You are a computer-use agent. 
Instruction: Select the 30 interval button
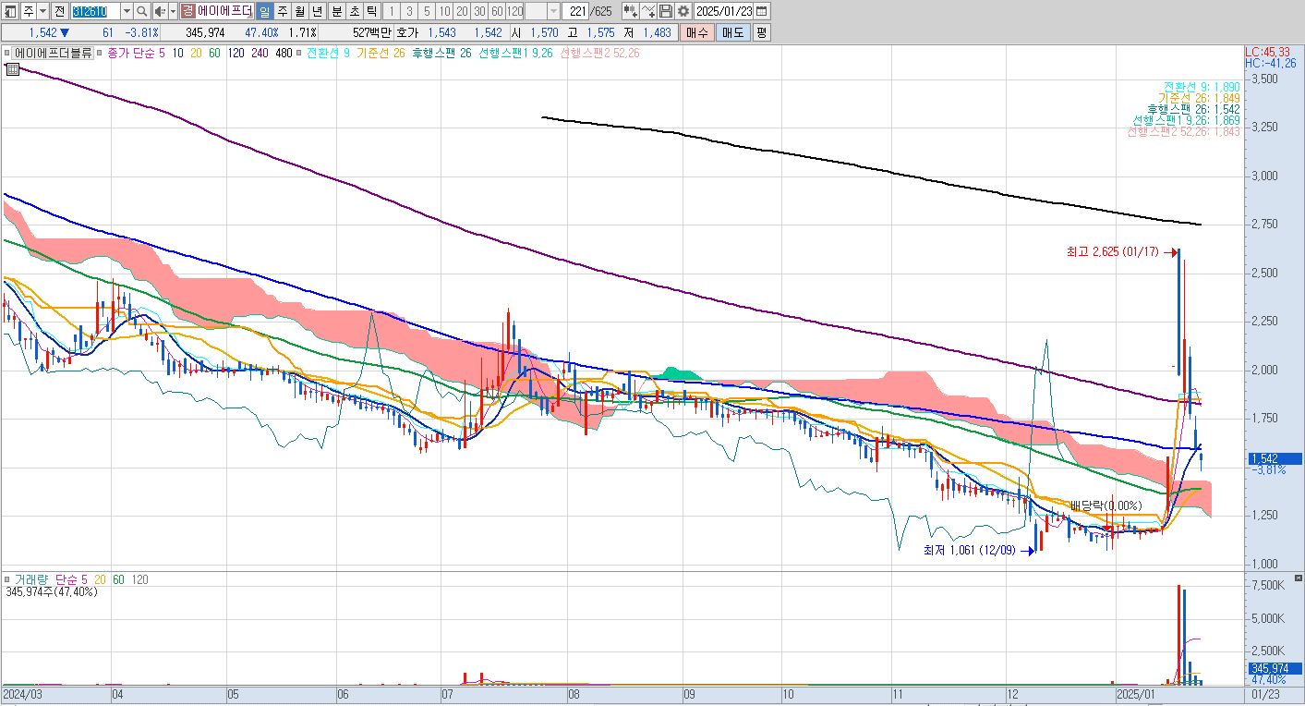coord(478,11)
